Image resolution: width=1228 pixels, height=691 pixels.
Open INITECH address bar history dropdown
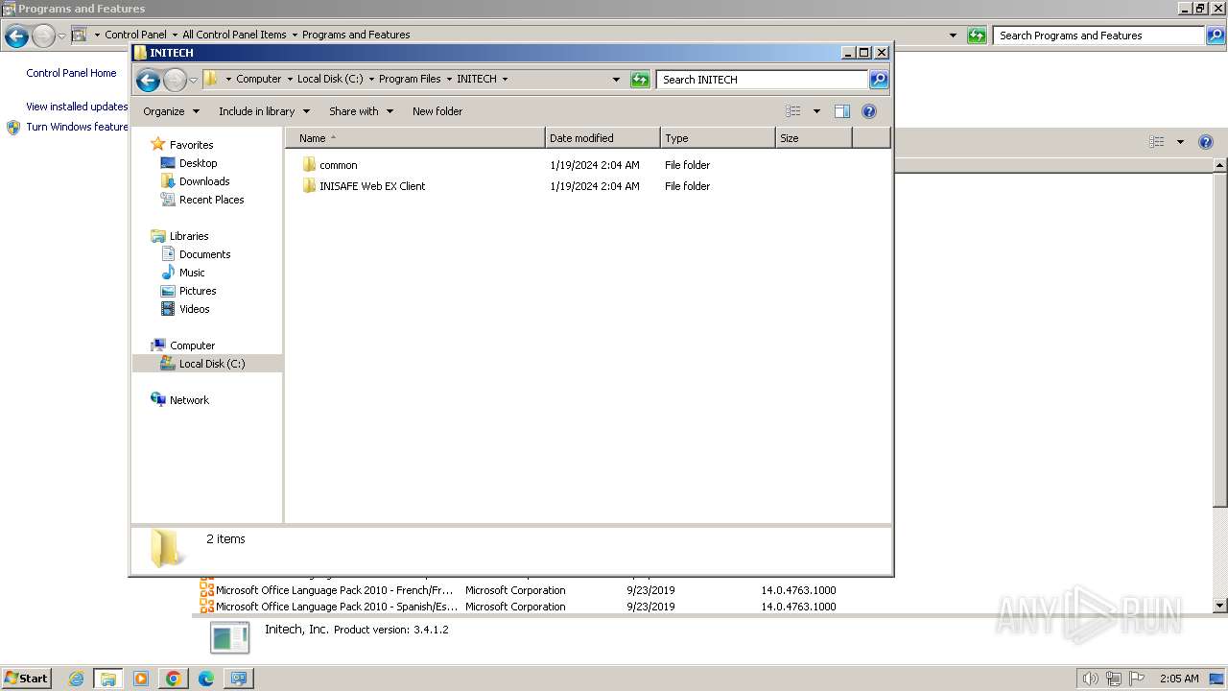[616, 80]
